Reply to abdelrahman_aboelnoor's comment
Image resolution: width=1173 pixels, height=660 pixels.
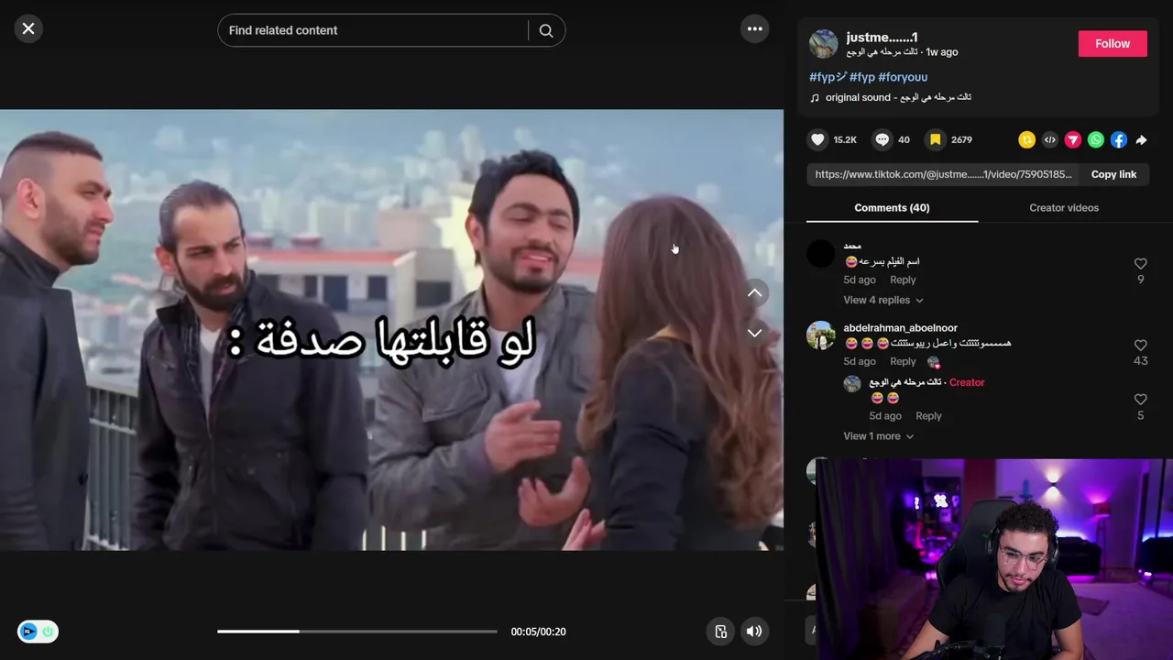pos(903,361)
